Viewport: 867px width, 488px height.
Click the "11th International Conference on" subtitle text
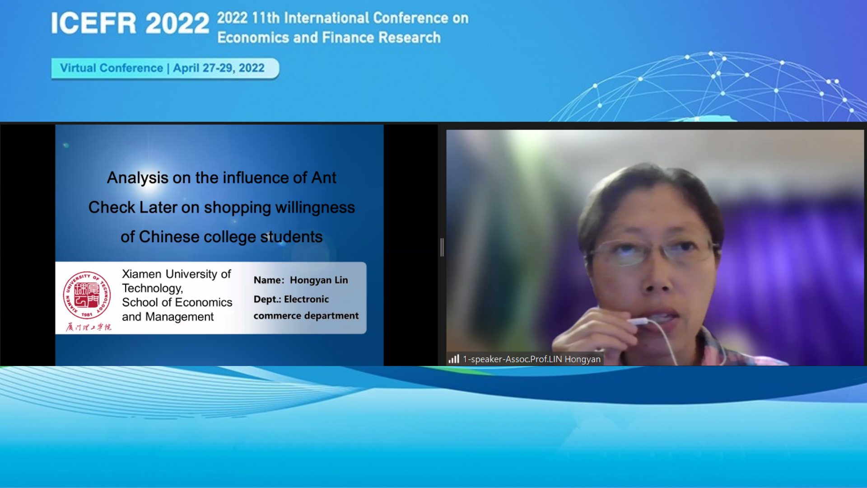tap(343, 18)
